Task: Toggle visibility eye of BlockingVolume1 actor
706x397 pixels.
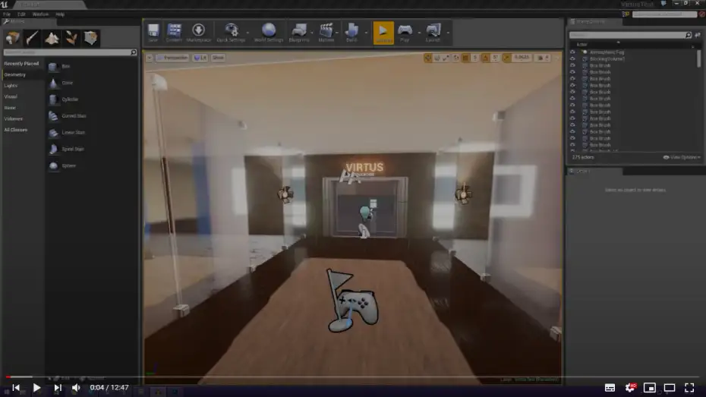Action: click(x=572, y=59)
